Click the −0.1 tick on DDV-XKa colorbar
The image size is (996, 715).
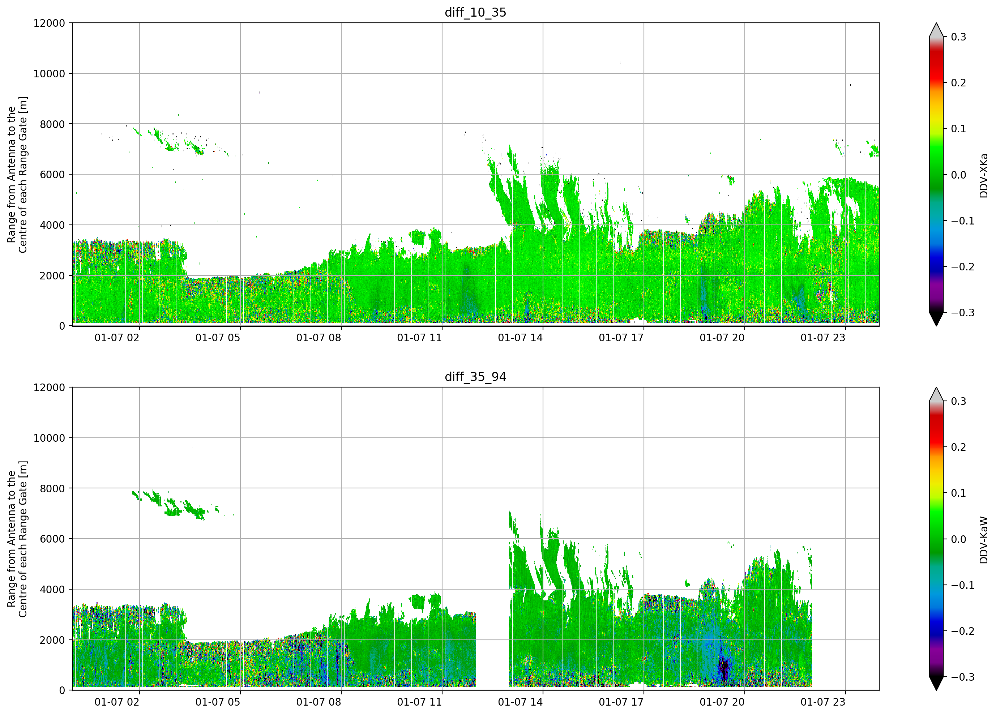coord(963,221)
